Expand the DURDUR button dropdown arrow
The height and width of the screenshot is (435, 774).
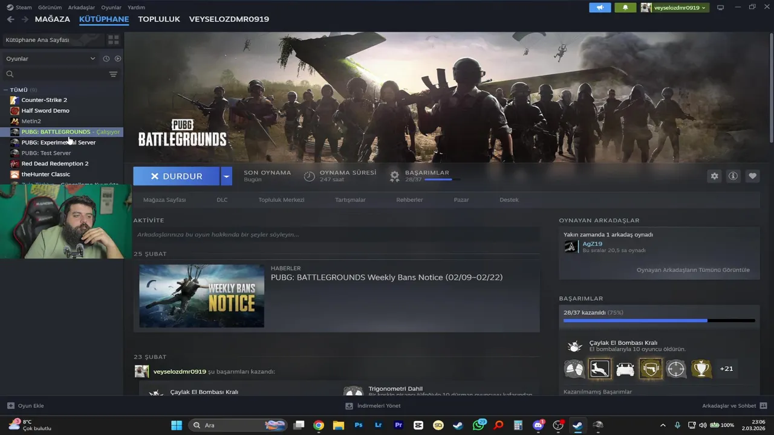click(226, 176)
